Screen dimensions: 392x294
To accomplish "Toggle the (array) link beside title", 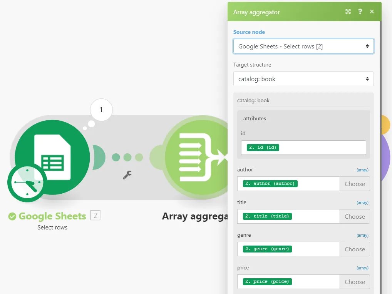I will click(x=362, y=203).
